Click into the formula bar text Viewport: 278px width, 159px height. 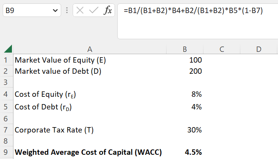point(192,11)
